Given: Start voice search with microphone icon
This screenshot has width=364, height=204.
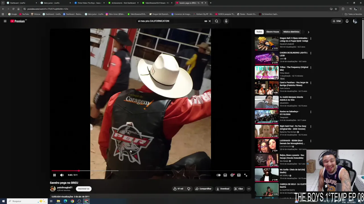Looking at the screenshot, I should (226, 21).
